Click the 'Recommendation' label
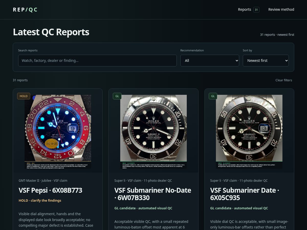Image resolution: width=307 pixels, height=230 pixels. point(192,50)
